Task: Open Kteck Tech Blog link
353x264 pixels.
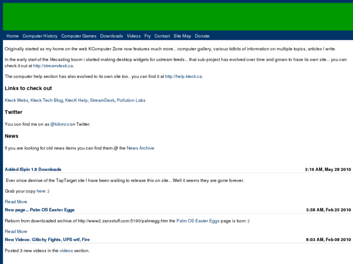Action: pos(47,100)
